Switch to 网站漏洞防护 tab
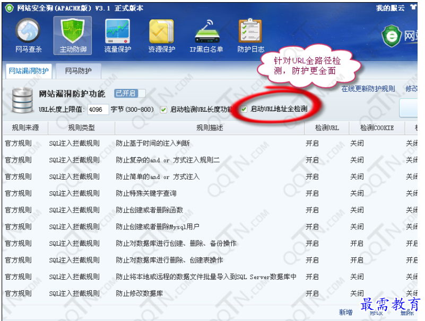425x321 pixels. click(x=29, y=71)
